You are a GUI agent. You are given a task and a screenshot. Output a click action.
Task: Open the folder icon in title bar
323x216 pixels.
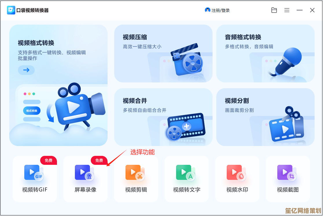click(x=274, y=10)
